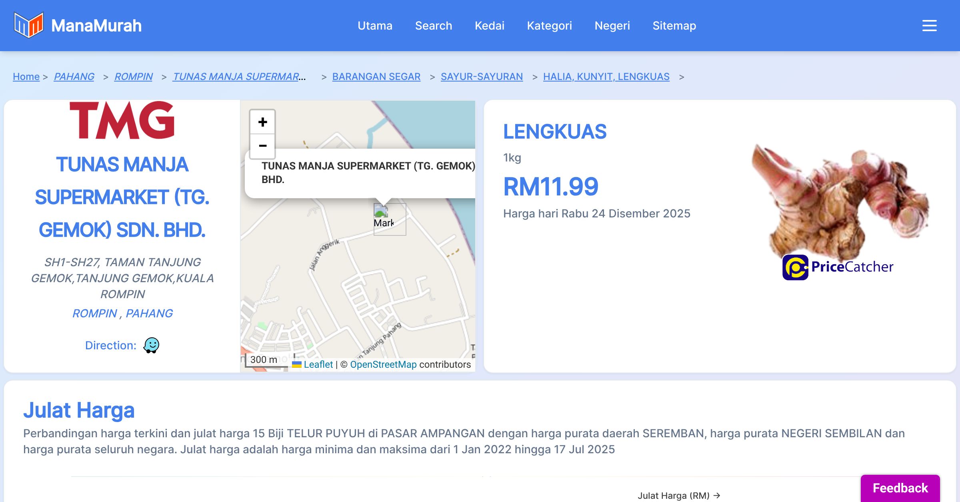The image size is (960, 502).
Task: Zoom in on the map
Action: point(262,122)
